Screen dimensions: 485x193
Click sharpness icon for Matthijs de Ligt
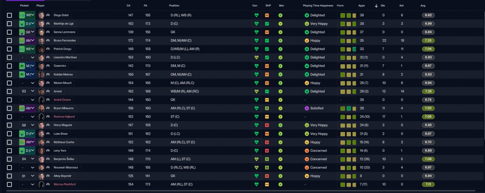pos(267,23)
